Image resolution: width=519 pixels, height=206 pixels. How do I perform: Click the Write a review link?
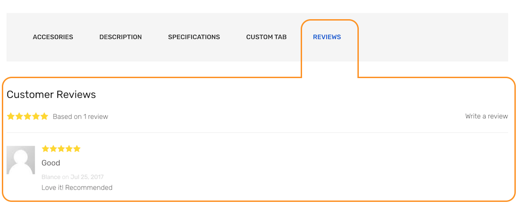[x=486, y=116]
